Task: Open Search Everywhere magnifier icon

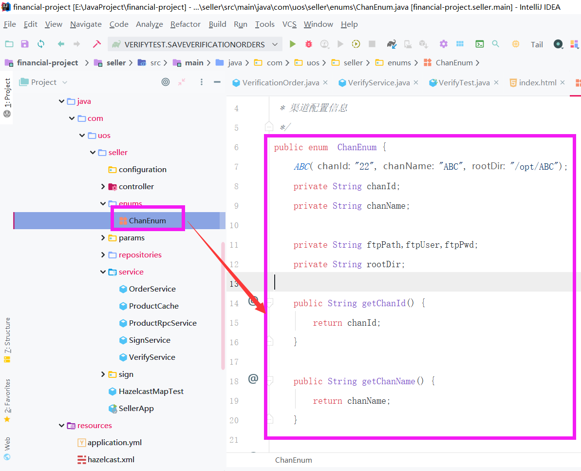Action: pyautogui.click(x=495, y=44)
